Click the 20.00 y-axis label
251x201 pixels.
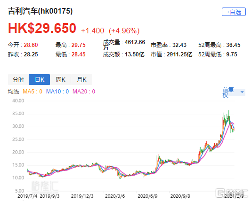(18, 152)
